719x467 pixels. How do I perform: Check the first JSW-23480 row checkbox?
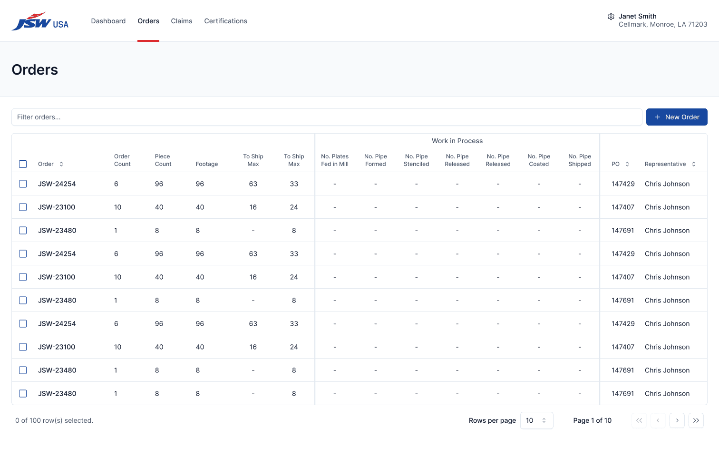23,230
